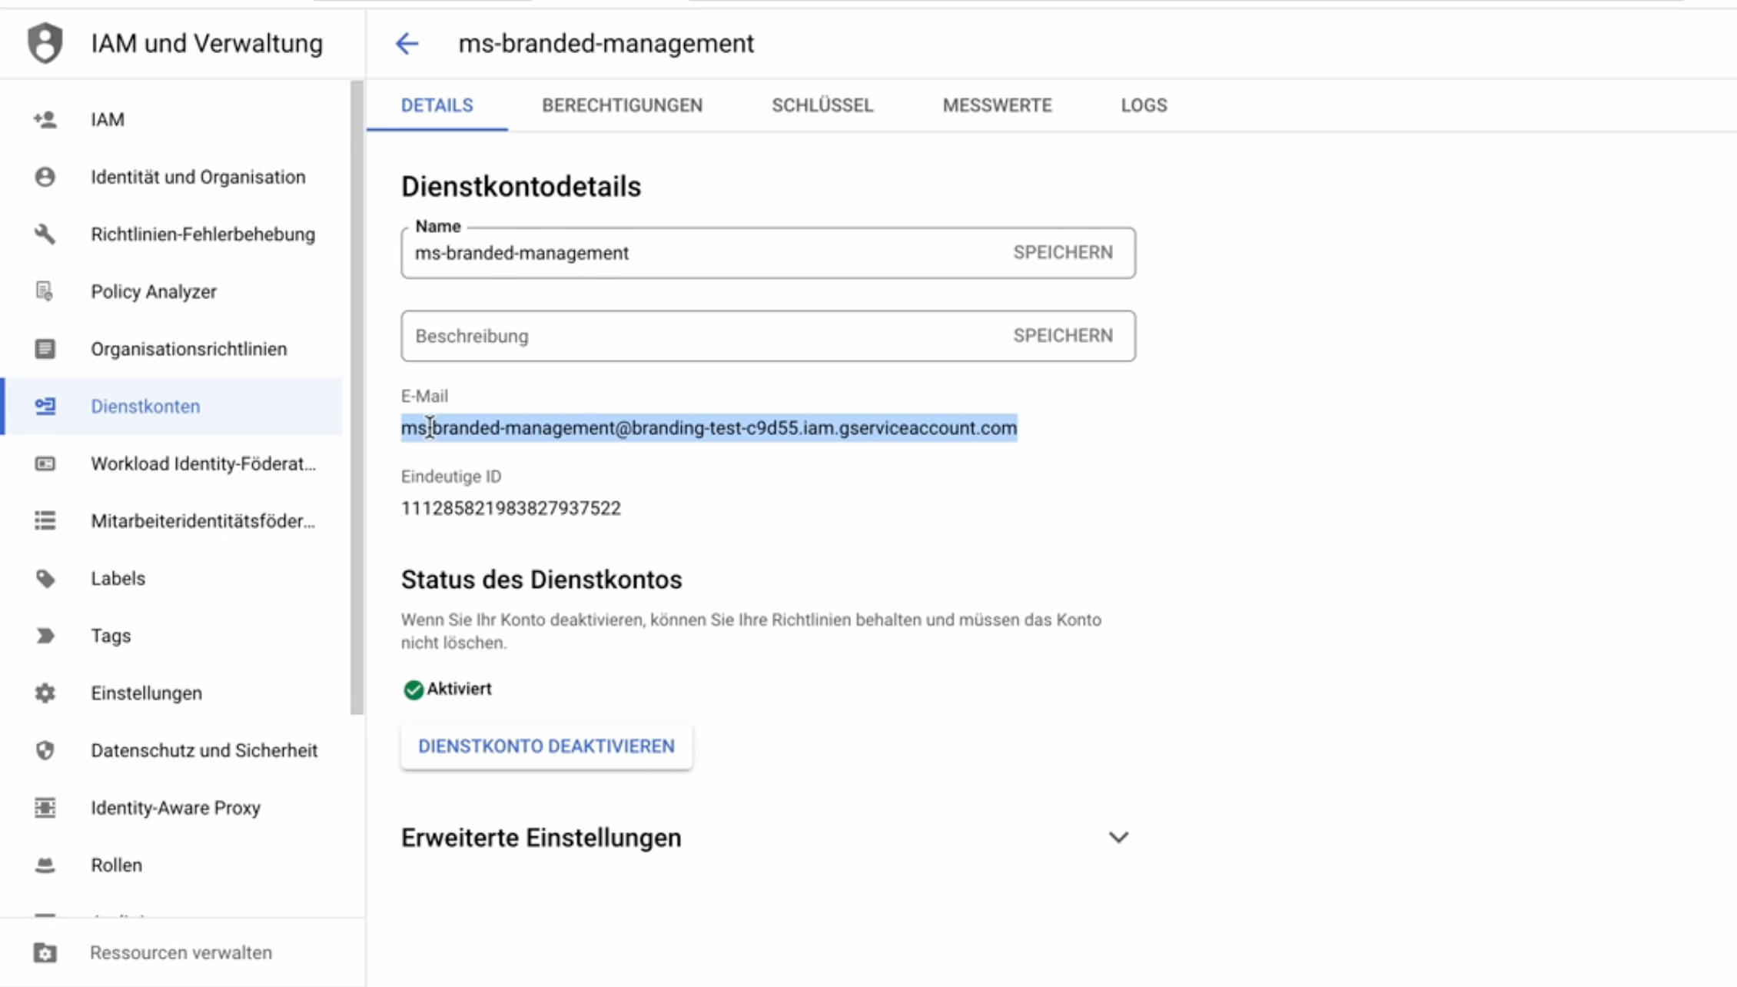Save the Beschreibung field with Speichern
The image size is (1737, 987).
1062,335
